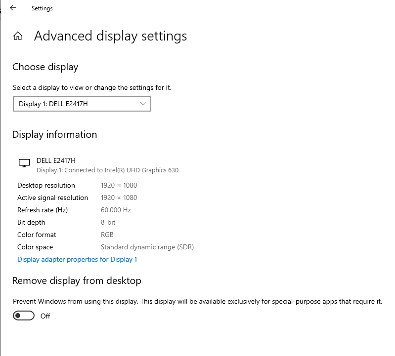This screenshot has height=356, width=395.
Task: Click the Choose display heading
Action: 45,67
